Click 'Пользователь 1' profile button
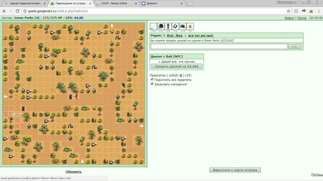Screen dimensions: 323x181 pyautogui.click(x=287, y=2)
